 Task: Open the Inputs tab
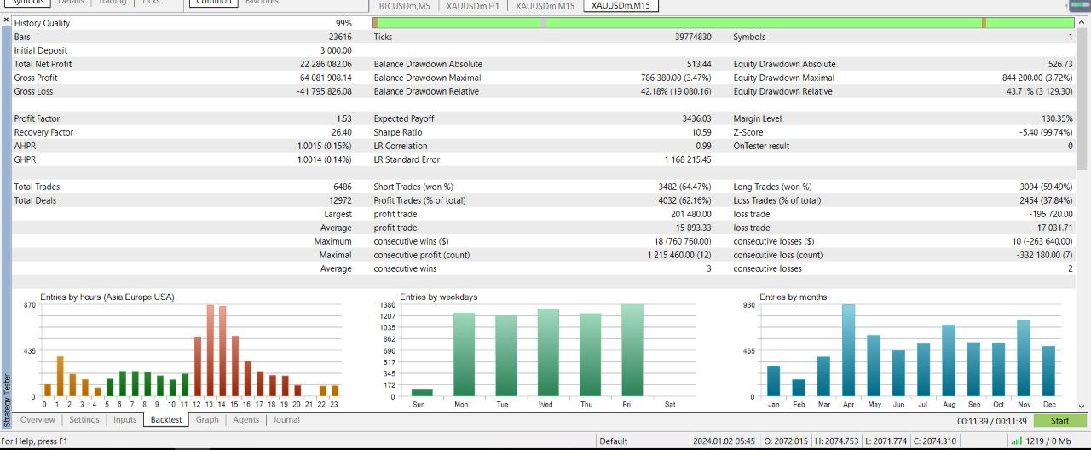[x=124, y=419]
